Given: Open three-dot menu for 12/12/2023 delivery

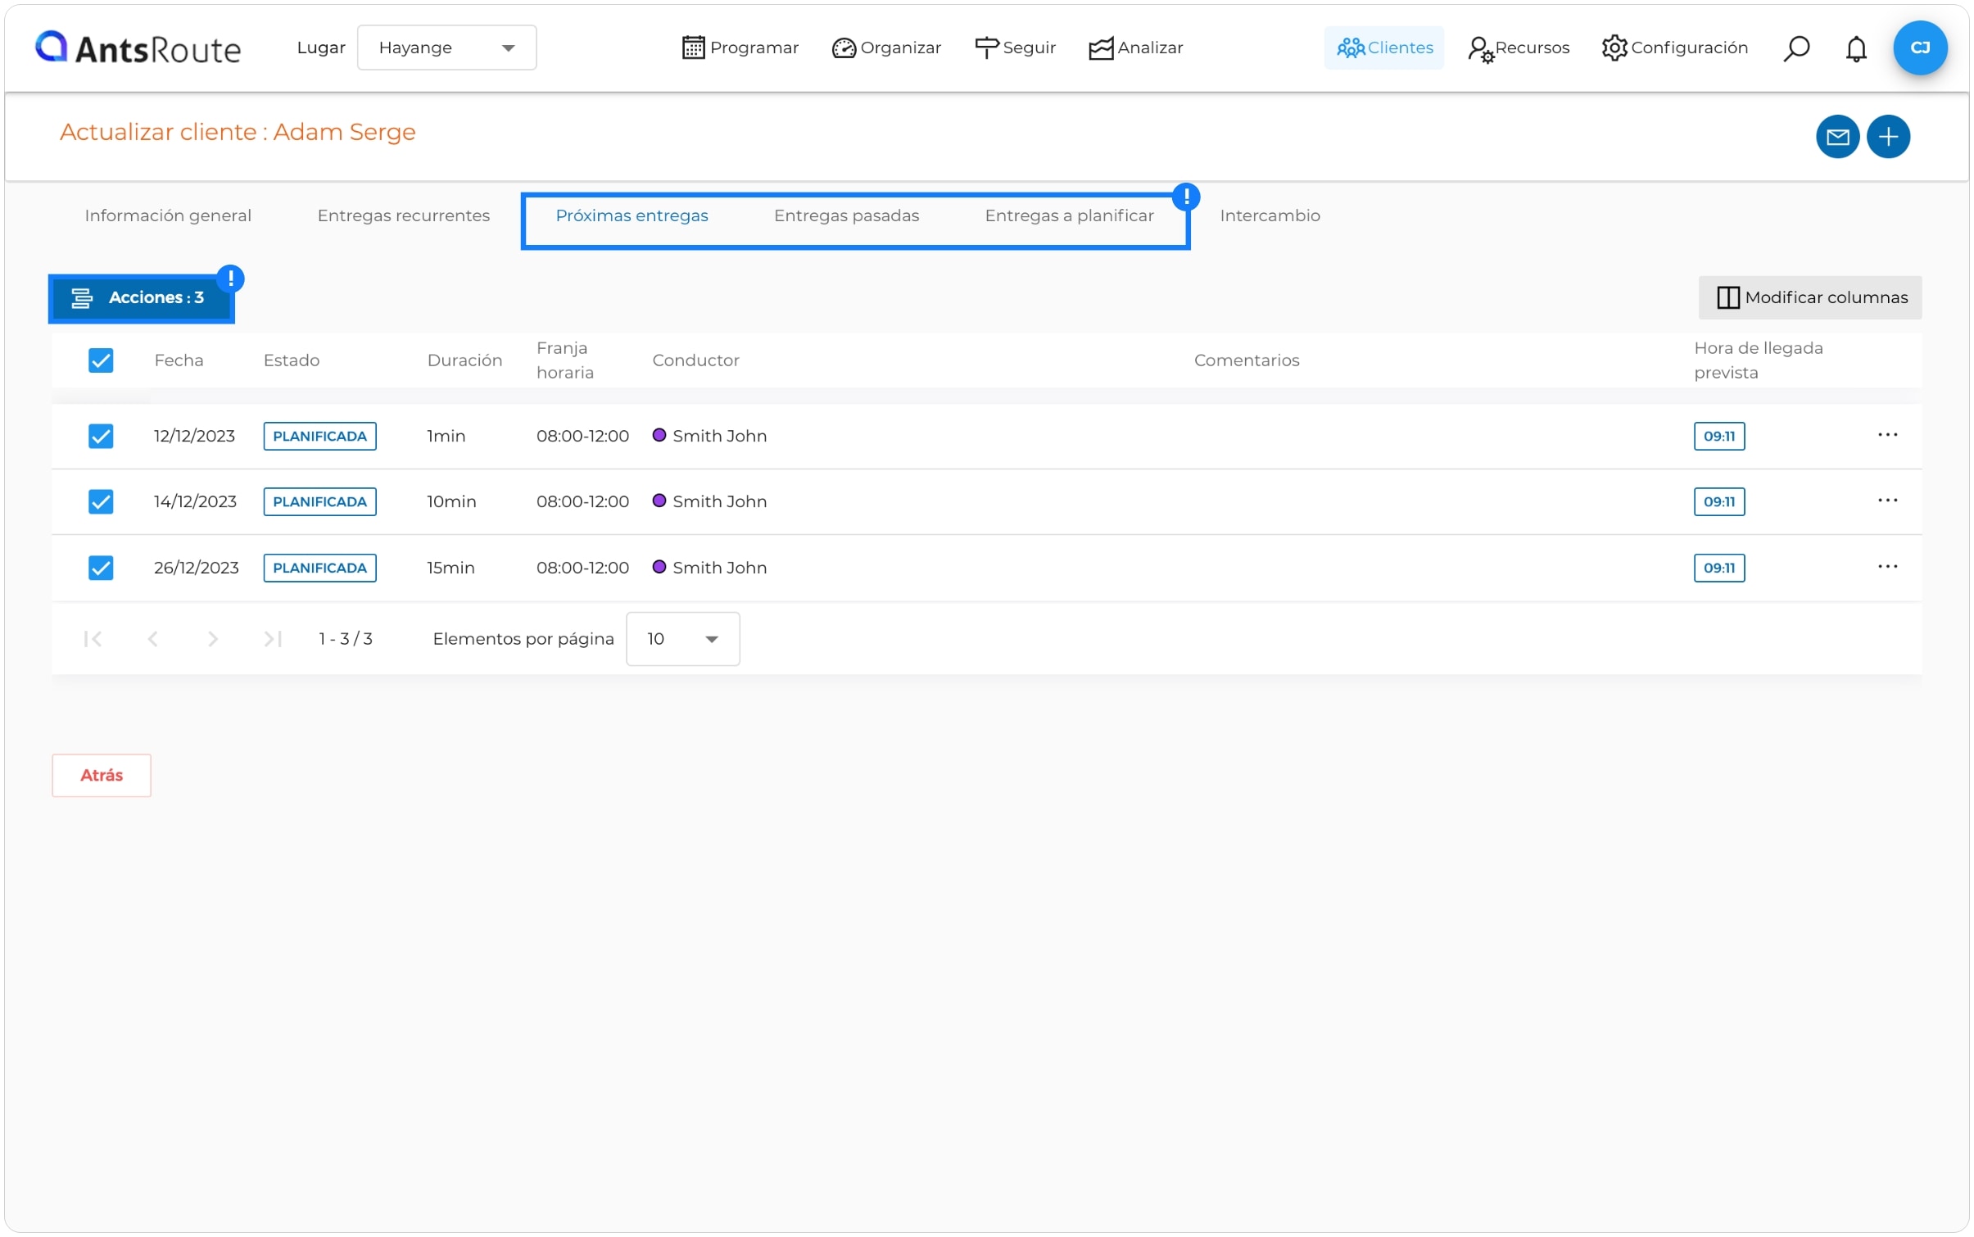Looking at the screenshot, I should pyautogui.click(x=1886, y=435).
